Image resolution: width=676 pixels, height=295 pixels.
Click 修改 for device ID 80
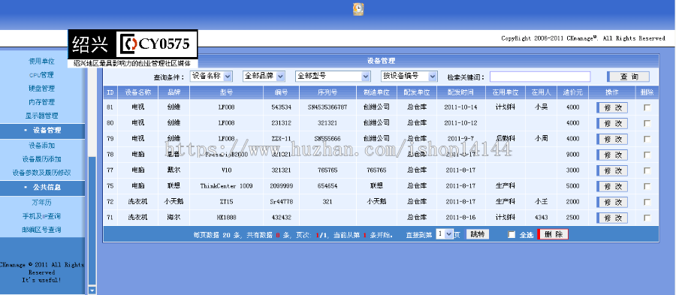612,123
